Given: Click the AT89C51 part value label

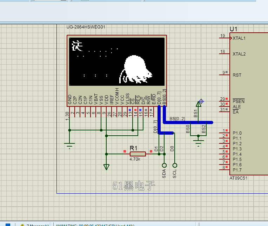Looking at the screenshot, I should click(239, 178).
